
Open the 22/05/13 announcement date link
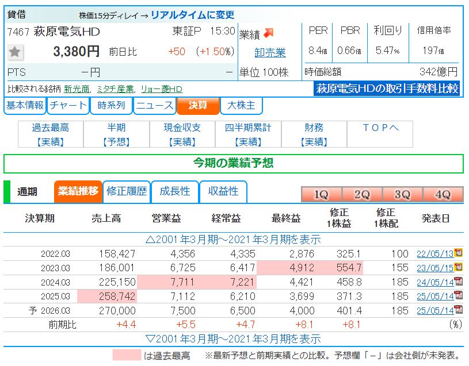coord(435,254)
